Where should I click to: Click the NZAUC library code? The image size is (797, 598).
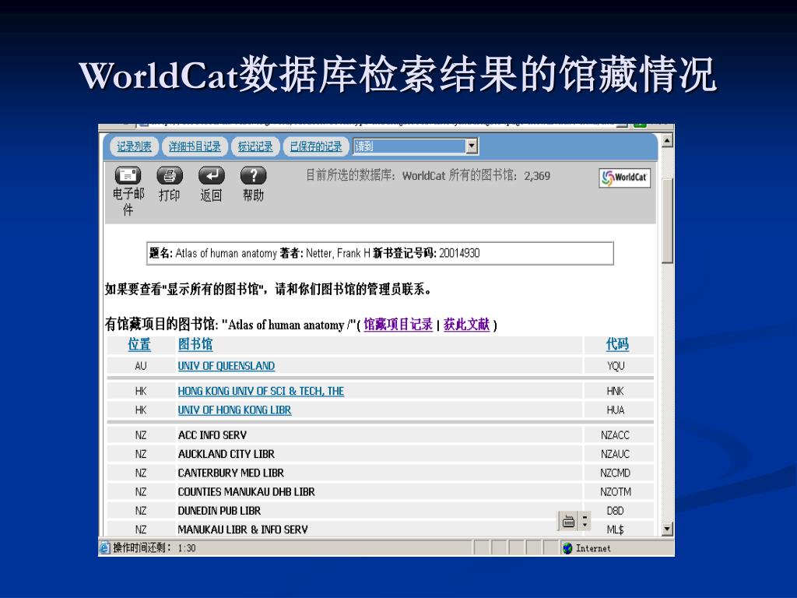click(615, 454)
